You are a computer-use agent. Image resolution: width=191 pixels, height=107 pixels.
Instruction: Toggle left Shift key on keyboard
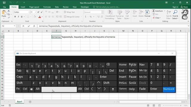coord(24,83)
